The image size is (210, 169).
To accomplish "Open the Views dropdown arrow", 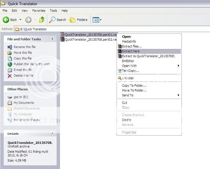I will (x=101, y=20).
